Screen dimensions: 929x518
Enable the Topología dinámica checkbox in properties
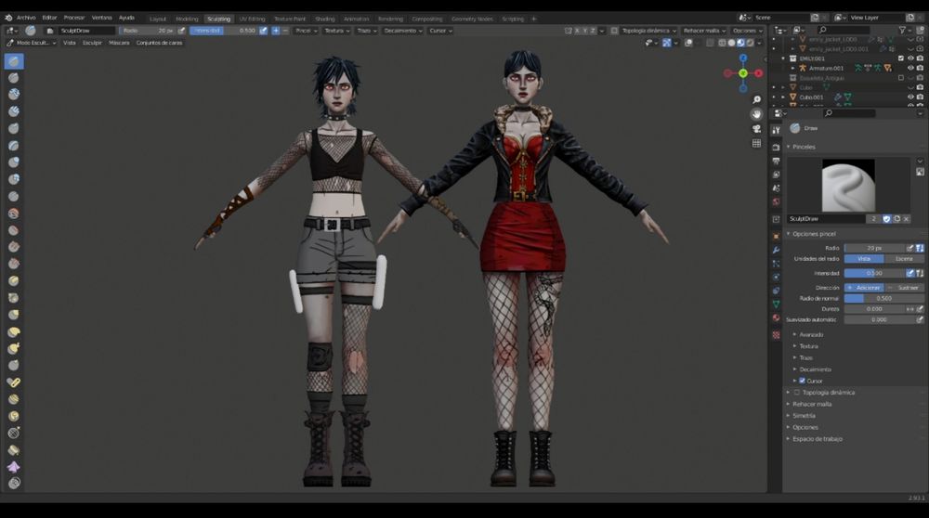click(797, 393)
